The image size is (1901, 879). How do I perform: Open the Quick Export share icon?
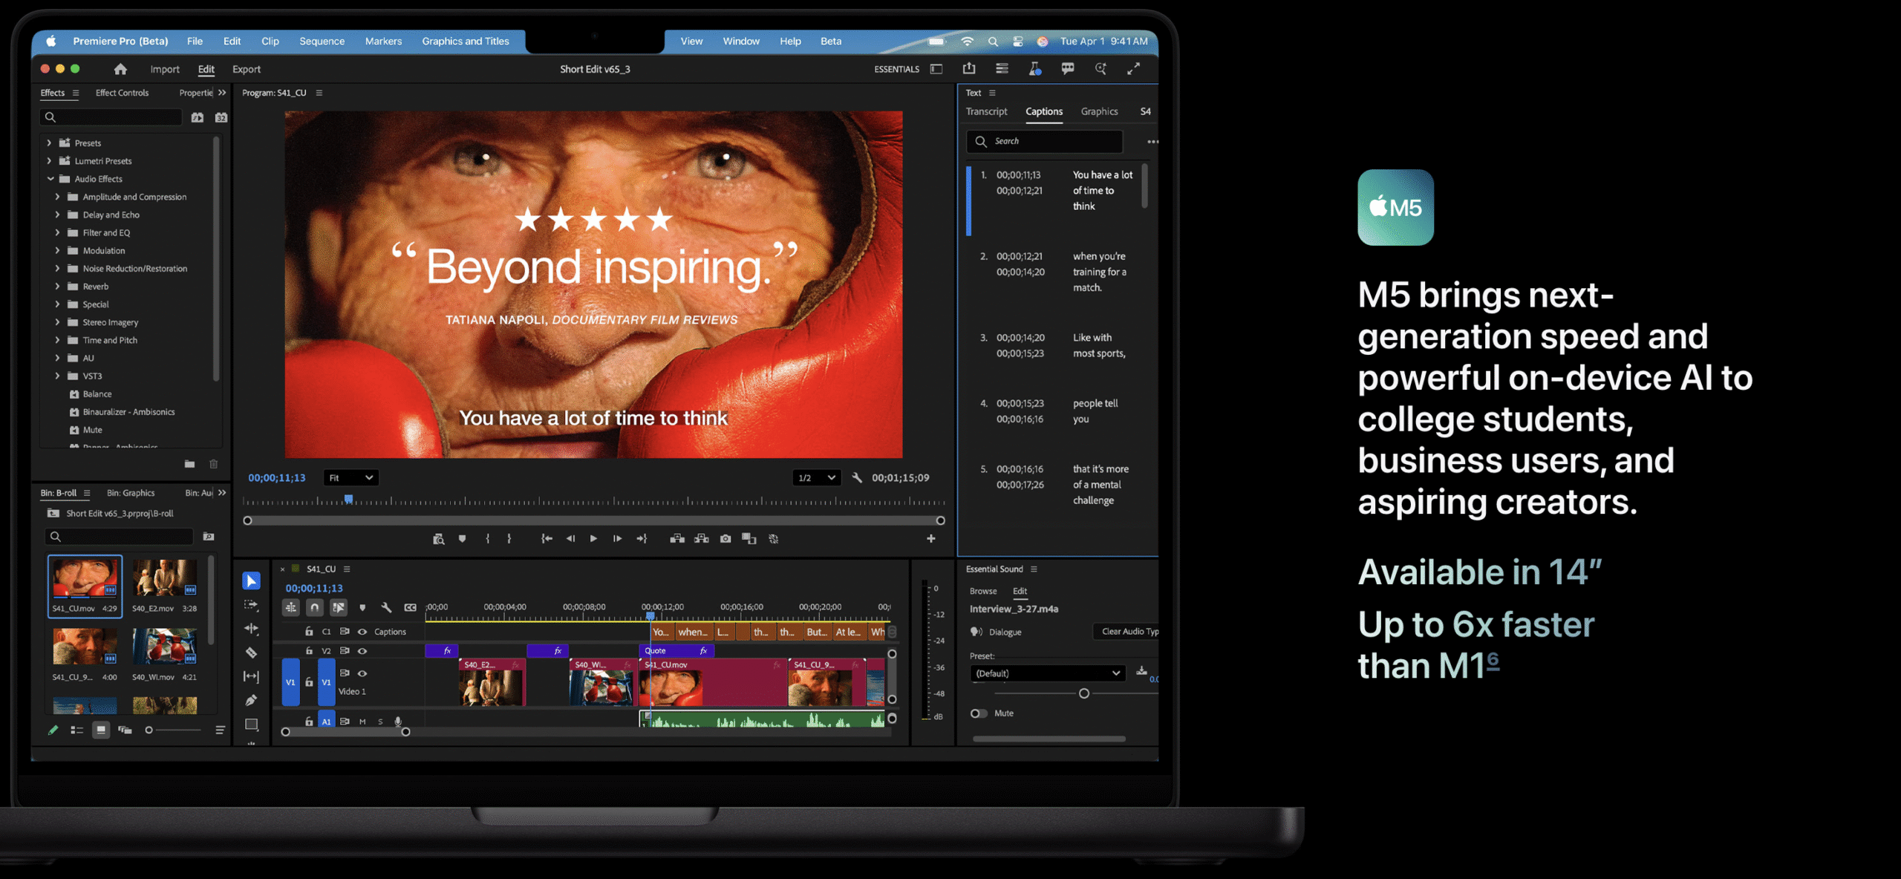point(969,68)
